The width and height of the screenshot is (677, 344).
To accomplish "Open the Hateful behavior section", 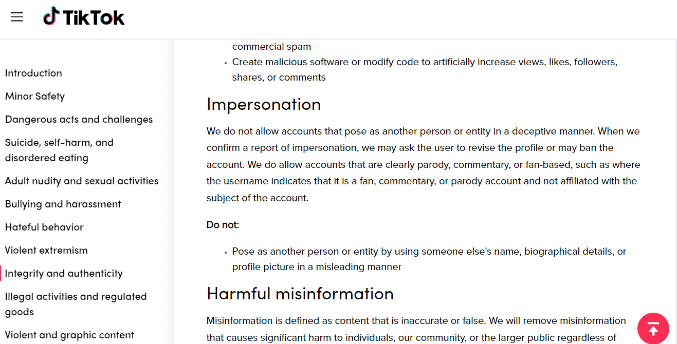I will coord(44,227).
